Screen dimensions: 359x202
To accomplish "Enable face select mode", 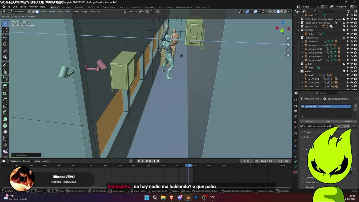I will (x=37, y=12).
